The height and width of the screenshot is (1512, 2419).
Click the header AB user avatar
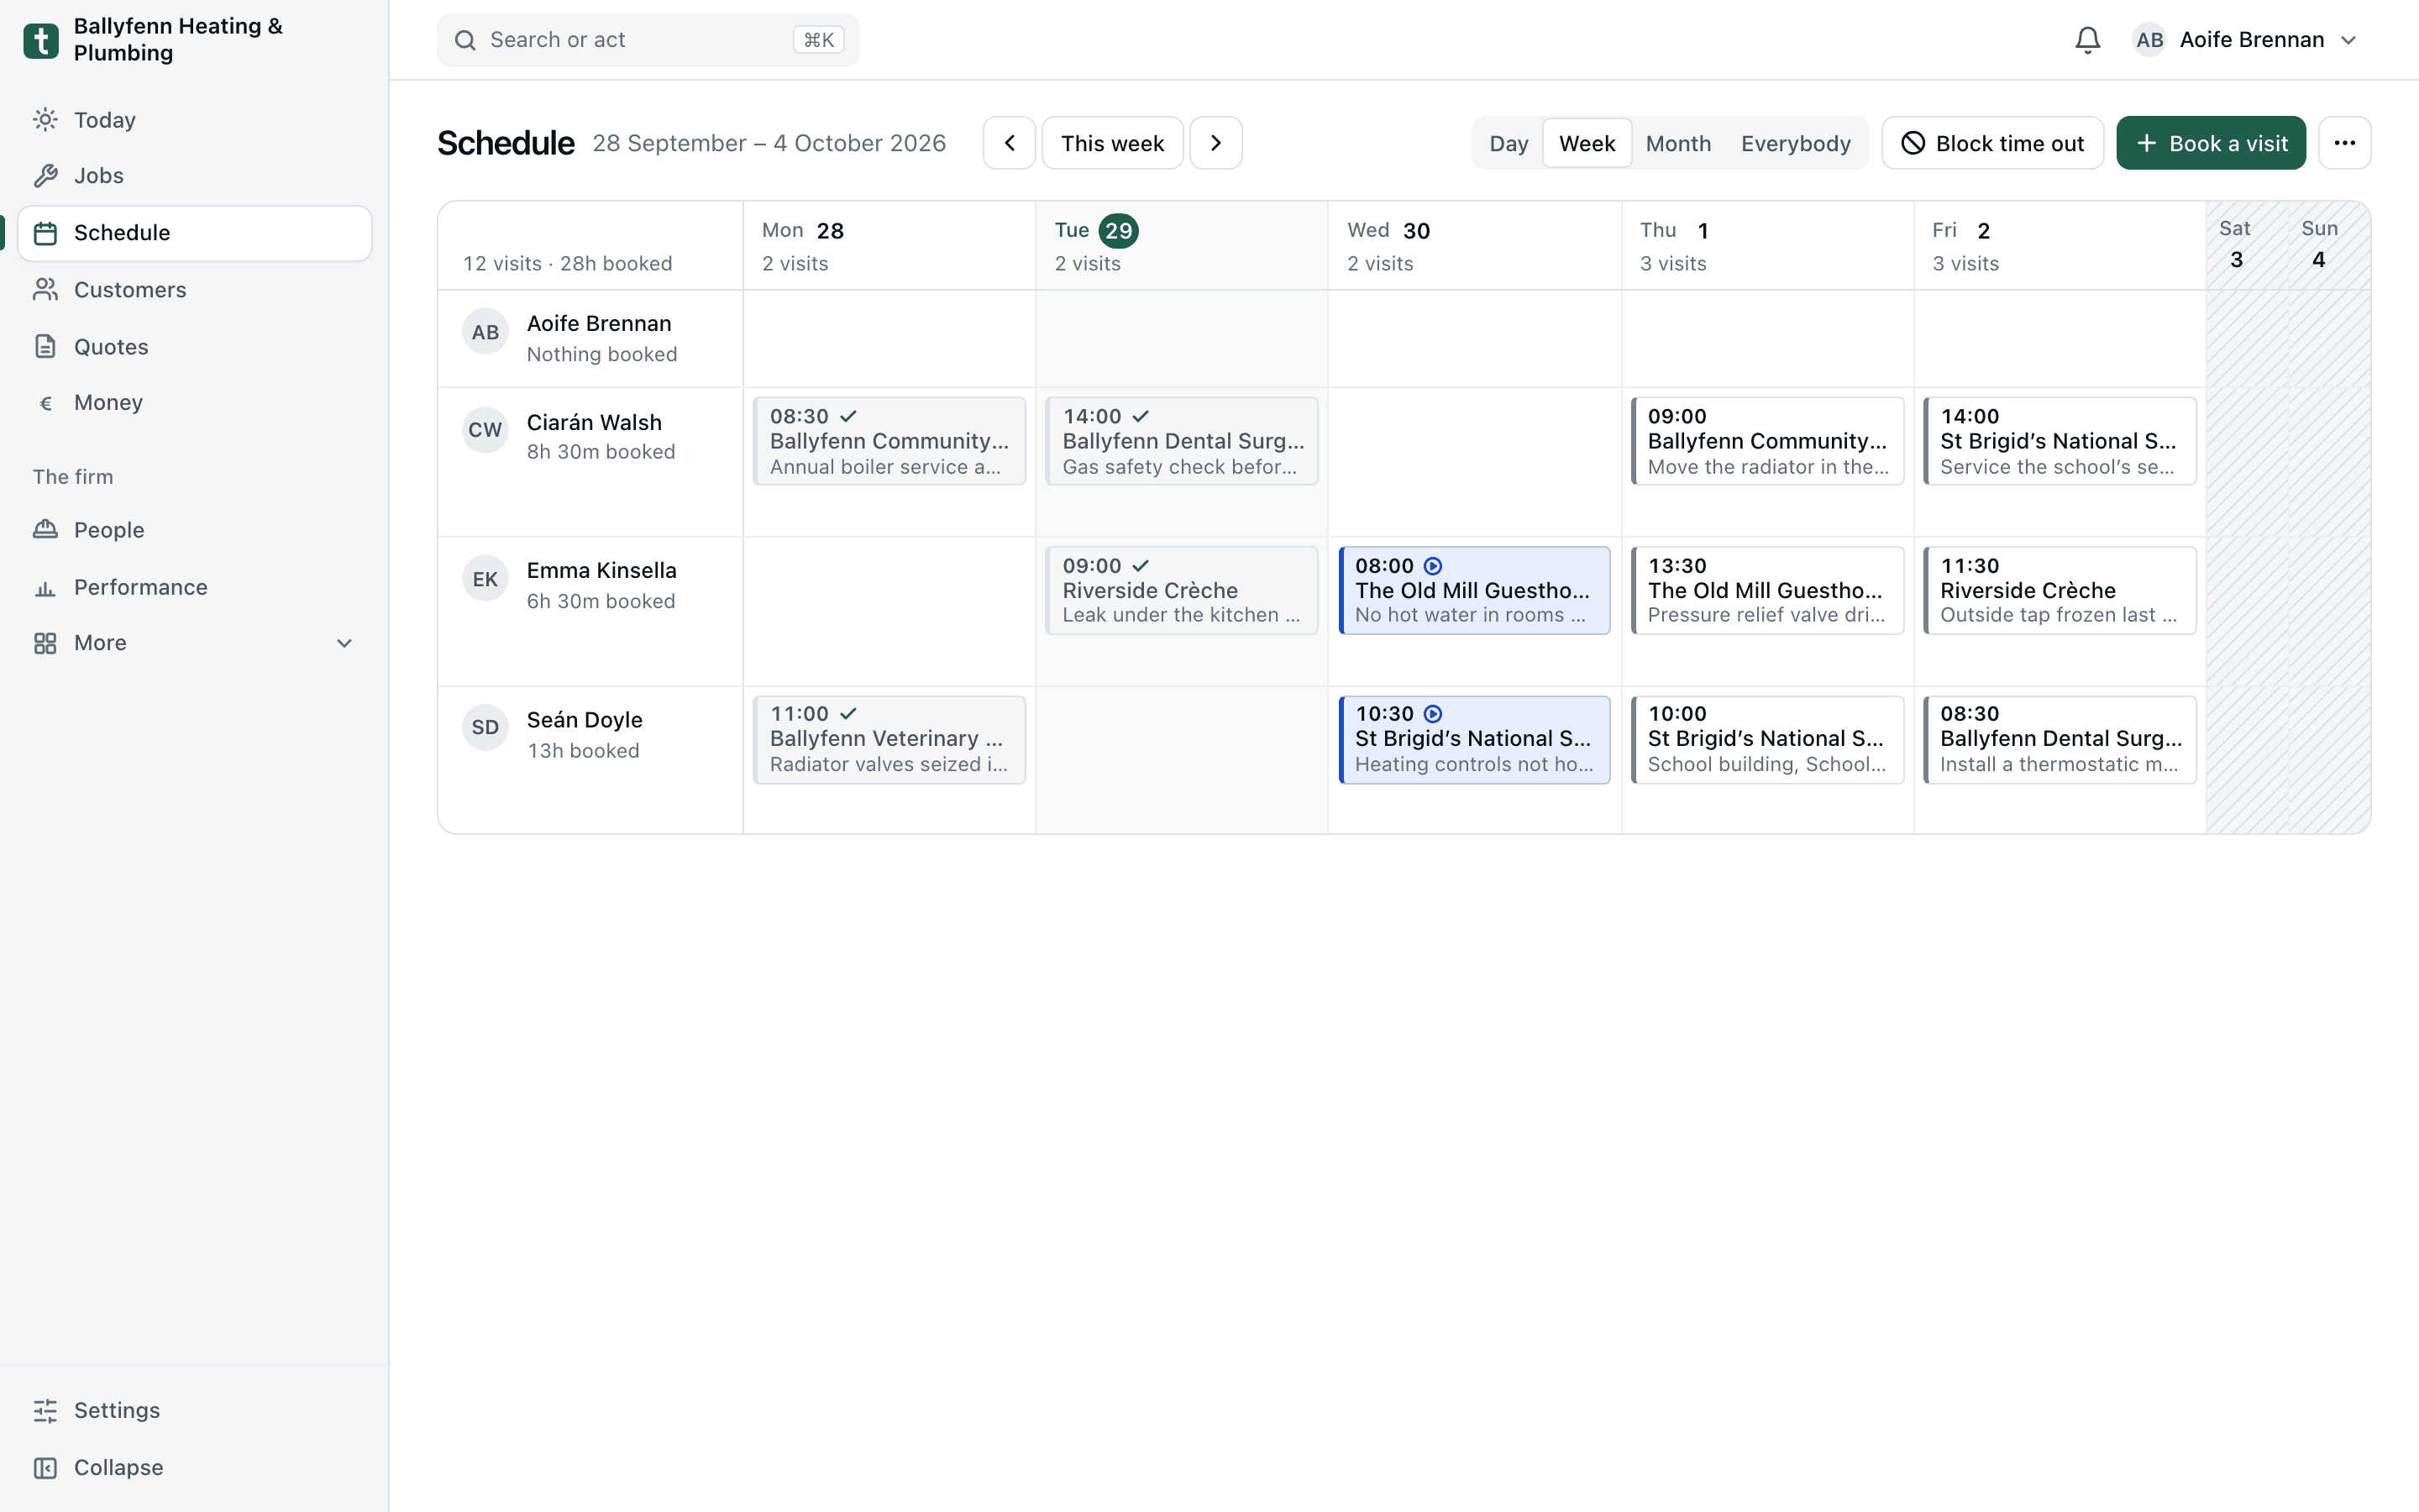pos(2149,40)
